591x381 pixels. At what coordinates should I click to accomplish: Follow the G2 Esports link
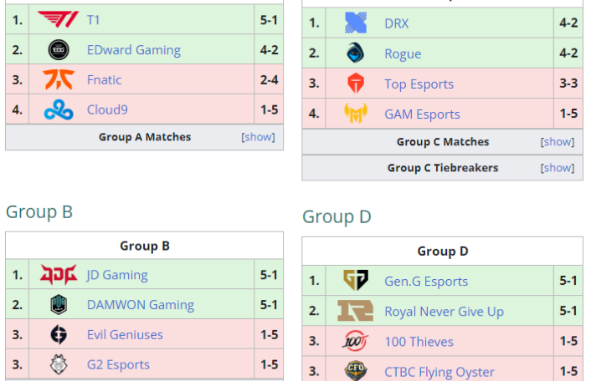(118, 365)
